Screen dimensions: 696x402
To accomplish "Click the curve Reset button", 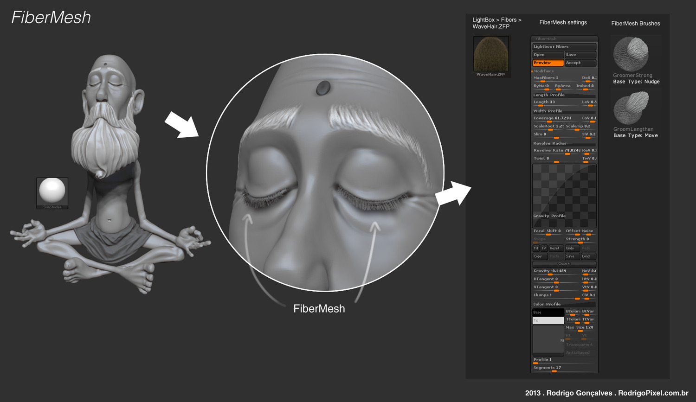I will click(x=556, y=248).
